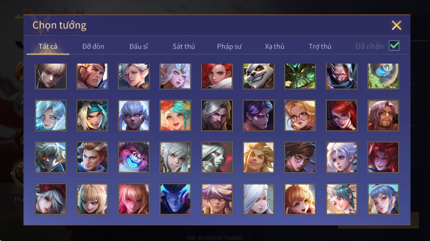Switch to the Đỡ đòn tab
The height and width of the screenshot is (241, 430).
pyautogui.click(x=93, y=46)
